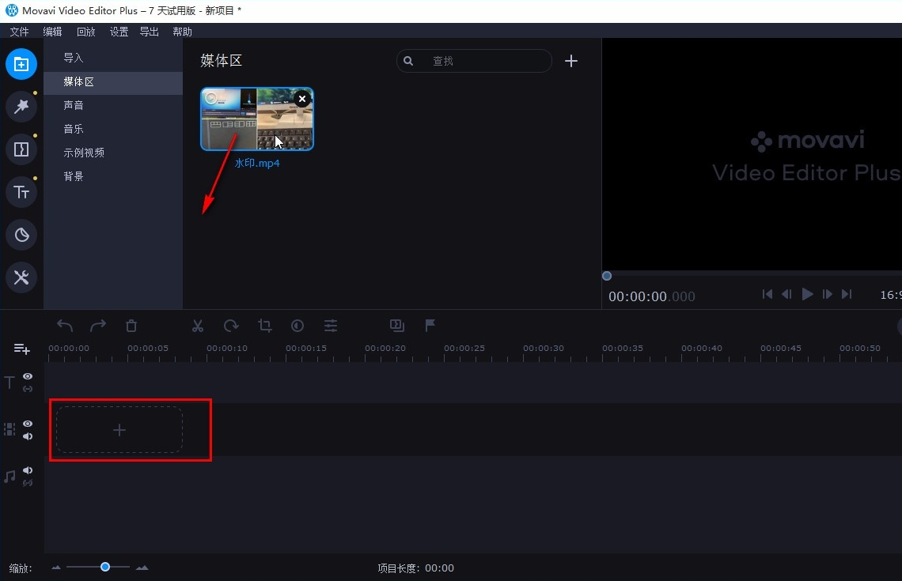Viewport: 902px width, 581px height.
Task: Toggle audio track link icon
Action: click(x=28, y=483)
